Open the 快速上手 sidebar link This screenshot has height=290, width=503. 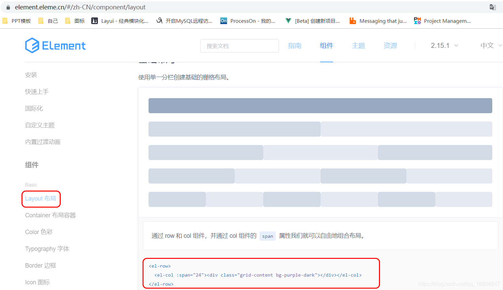37,92
